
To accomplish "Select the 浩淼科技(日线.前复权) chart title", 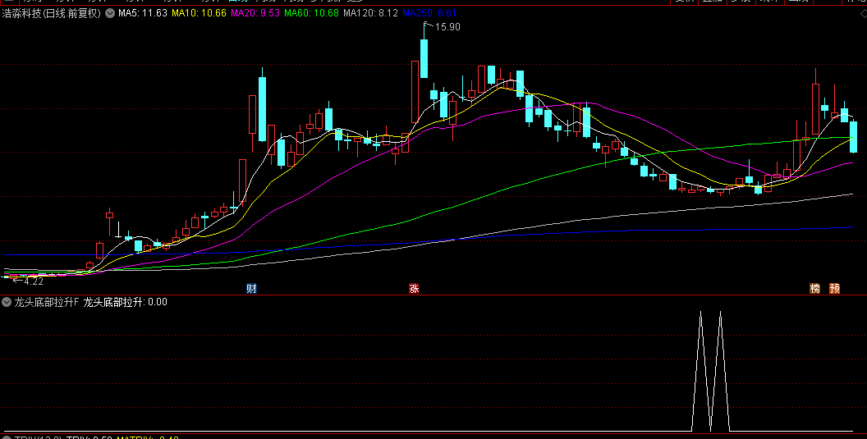I will 52,13.
